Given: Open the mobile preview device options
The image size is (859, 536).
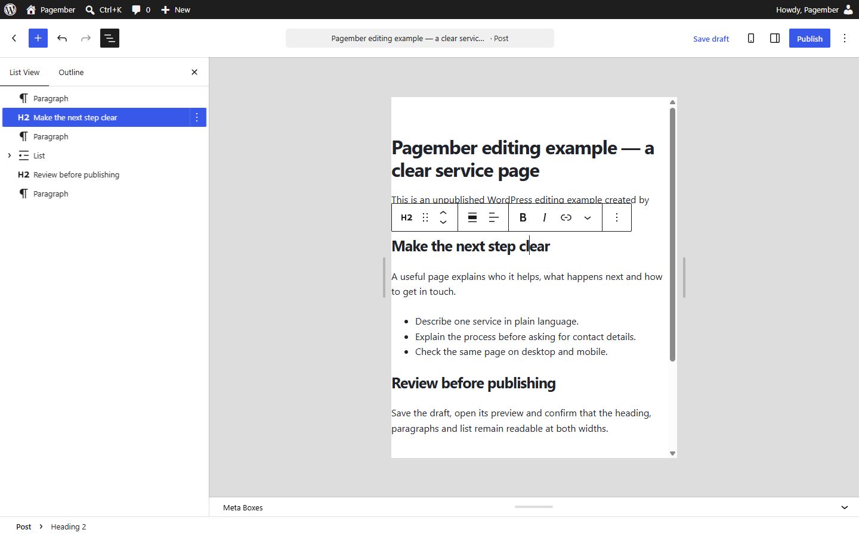Looking at the screenshot, I should [751, 38].
